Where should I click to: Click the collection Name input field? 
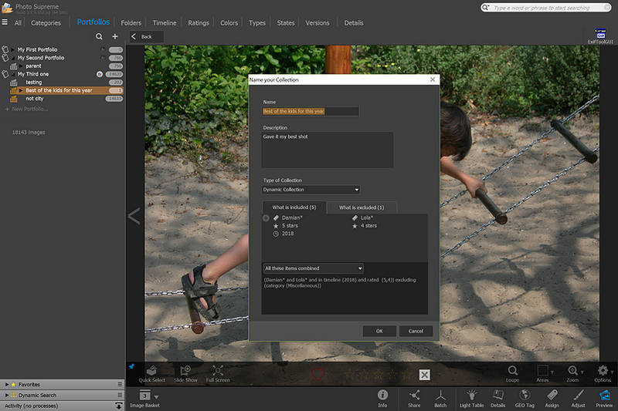coord(311,111)
